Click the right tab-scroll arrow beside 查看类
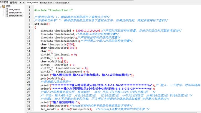The height and width of the screenshot is (113, 201). coord(23,2)
